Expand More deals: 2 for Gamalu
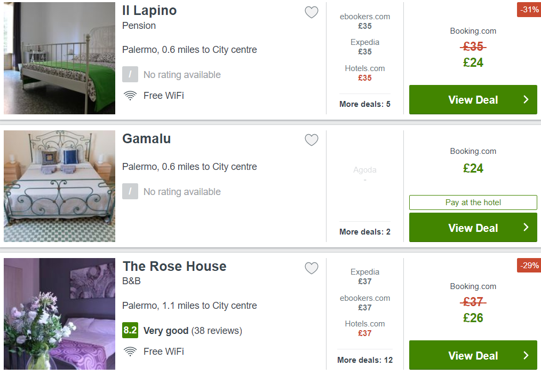The image size is (541, 374). pyautogui.click(x=365, y=232)
